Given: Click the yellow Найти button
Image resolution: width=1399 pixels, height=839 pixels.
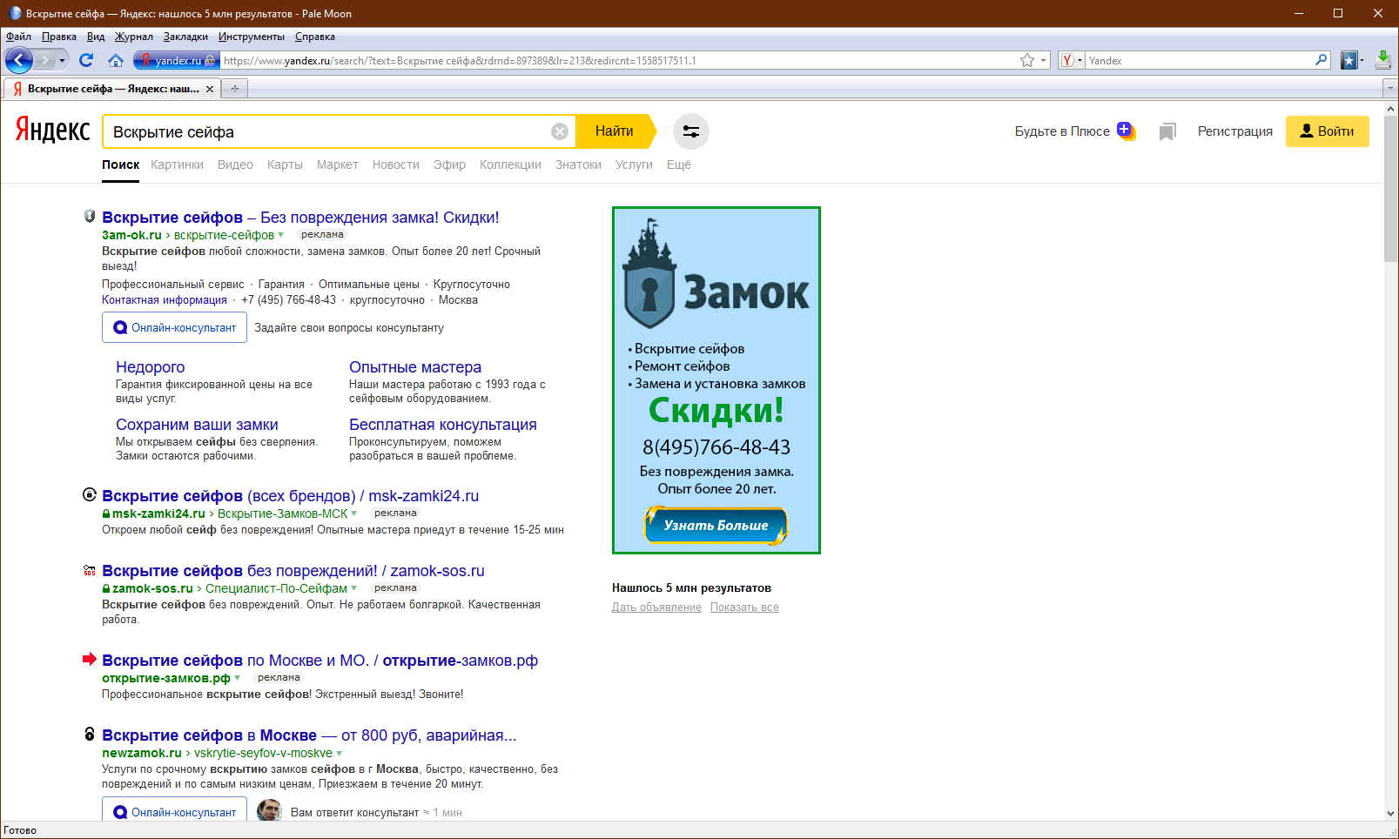Looking at the screenshot, I should tap(615, 131).
